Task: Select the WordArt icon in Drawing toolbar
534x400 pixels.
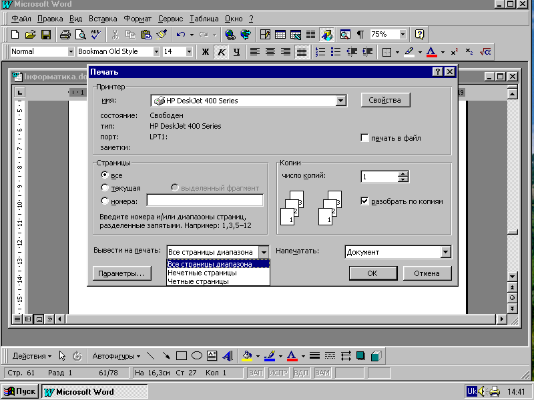Action: (227, 356)
